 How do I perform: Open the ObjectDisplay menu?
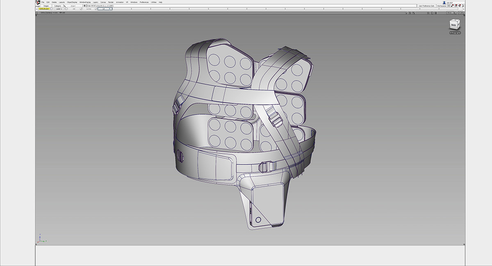[x=72, y=2]
